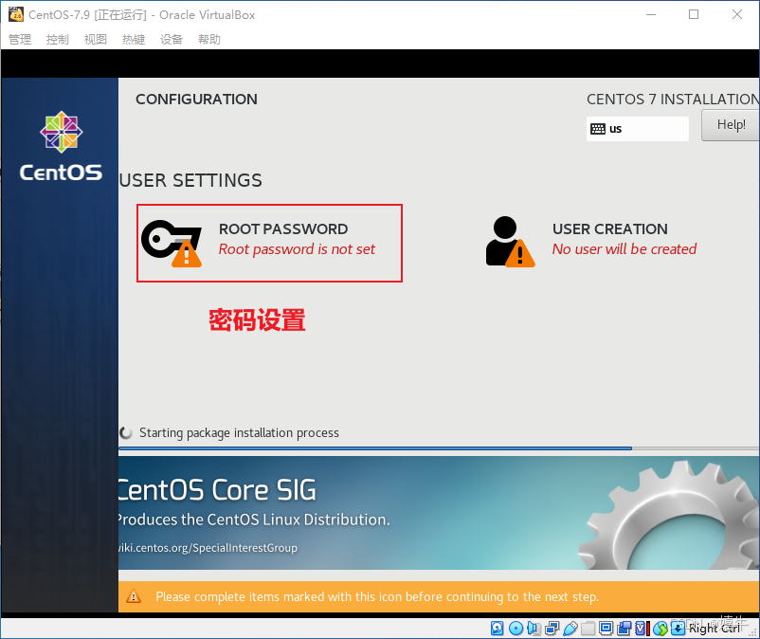Minimize the VirtualBox window
Screen dimensions: 760x639
651,14
